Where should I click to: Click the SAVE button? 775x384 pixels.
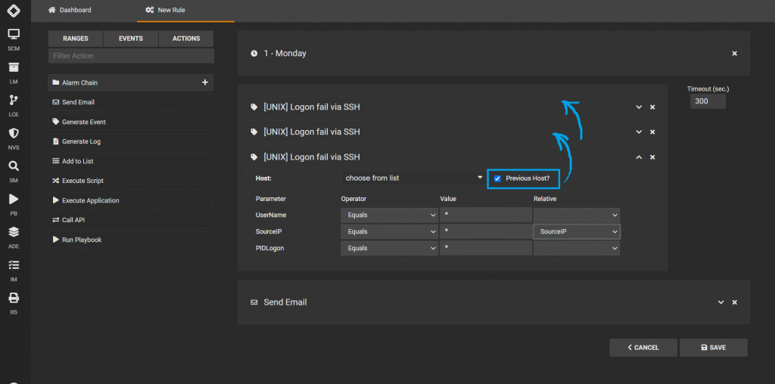[x=714, y=348]
